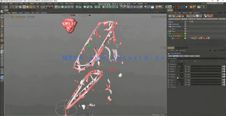Click the round picker ending the first link field

coord(224,66)
